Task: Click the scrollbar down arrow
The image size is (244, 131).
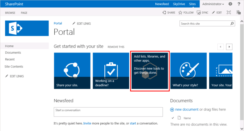Action: 242,129
